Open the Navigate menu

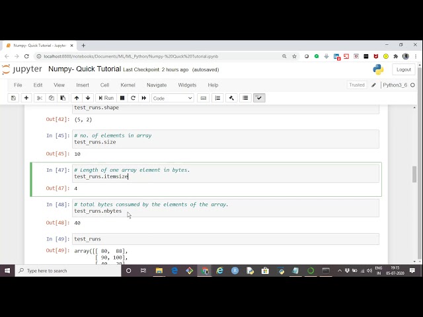pos(157,85)
